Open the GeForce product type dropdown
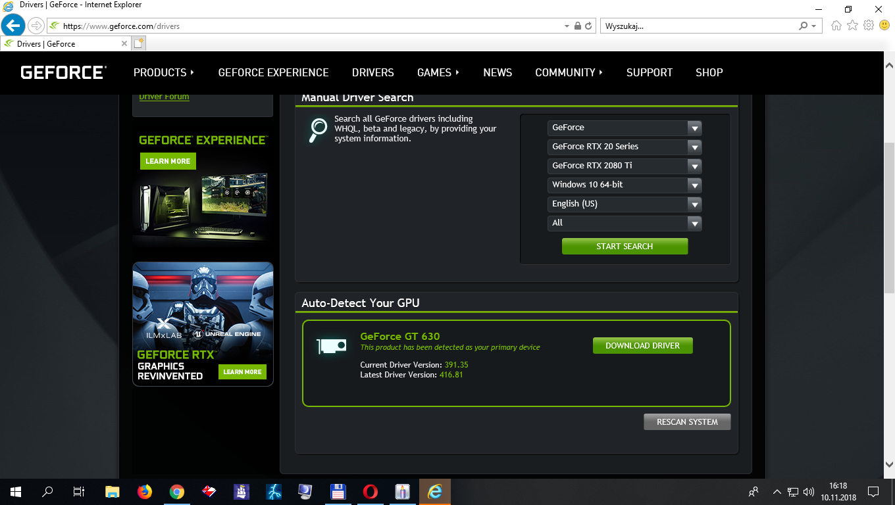Image resolution: width=895 pixels, height=505 pixels. coord(625,128)
